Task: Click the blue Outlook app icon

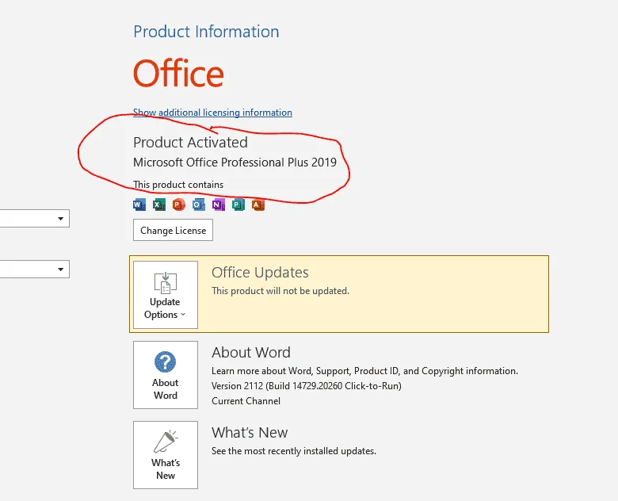Action: (199, 205)
